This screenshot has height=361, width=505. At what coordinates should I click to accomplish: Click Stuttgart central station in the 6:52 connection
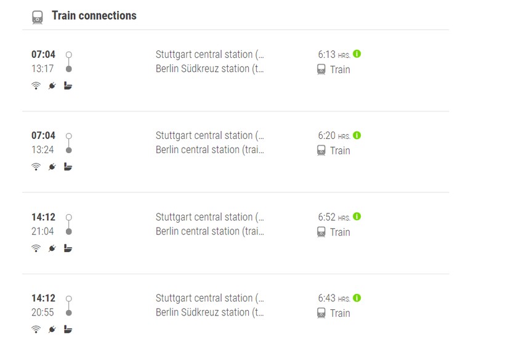(x=209, y=217)
